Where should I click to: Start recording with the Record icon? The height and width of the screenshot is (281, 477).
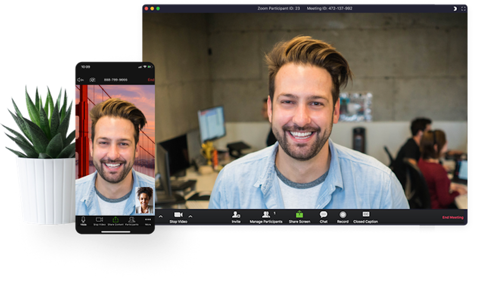pos(342,215)
